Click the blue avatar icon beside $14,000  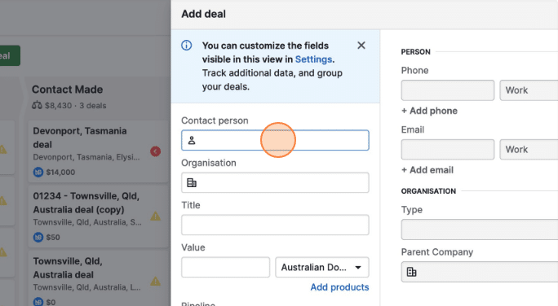pyautogui.click(x=38, y=173)
